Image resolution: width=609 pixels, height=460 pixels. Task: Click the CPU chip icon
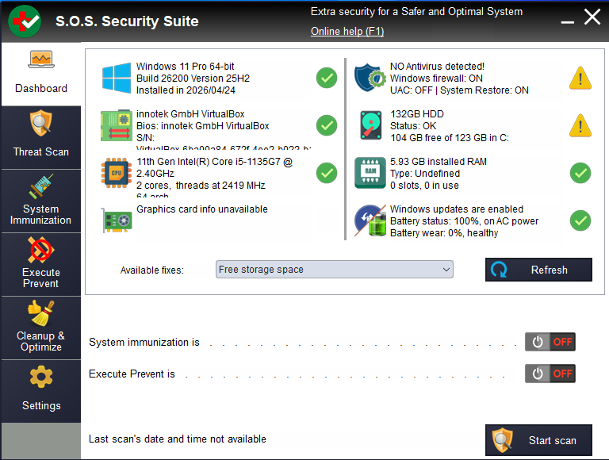pyautogui.click(x=116, y=173)
